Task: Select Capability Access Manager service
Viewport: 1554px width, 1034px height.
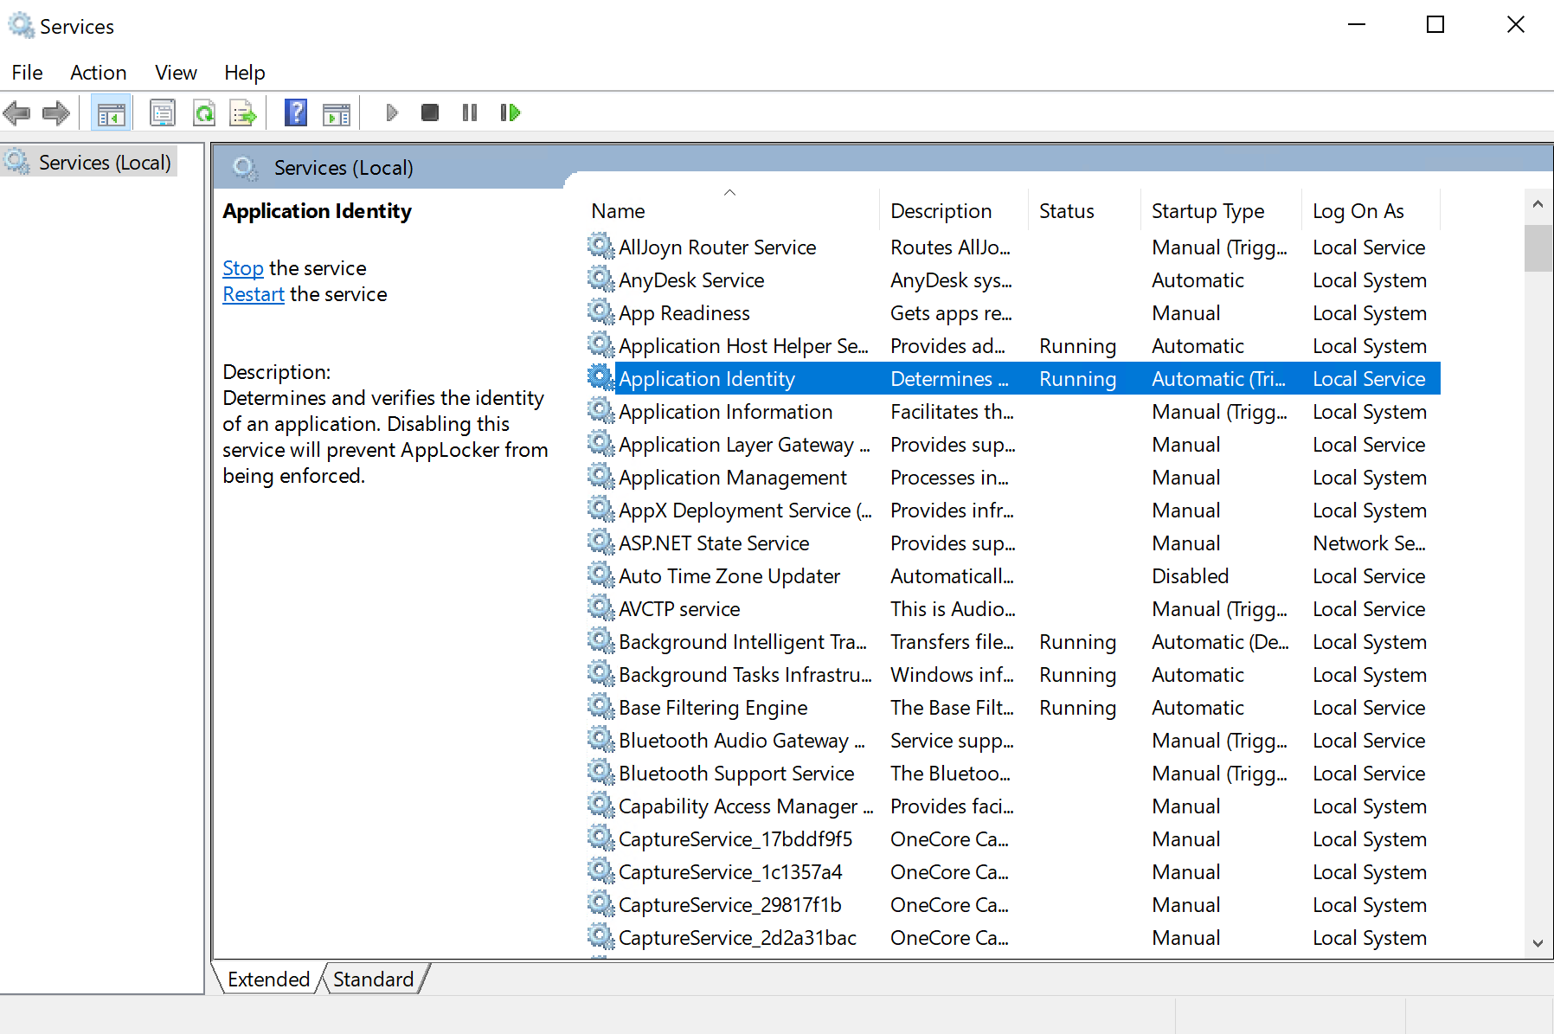Action: coord(1013,806)
